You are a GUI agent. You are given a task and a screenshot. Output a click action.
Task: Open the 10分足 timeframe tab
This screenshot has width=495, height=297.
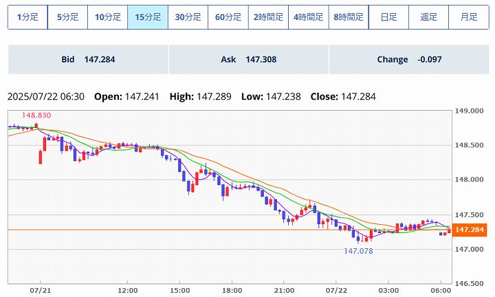108,17
